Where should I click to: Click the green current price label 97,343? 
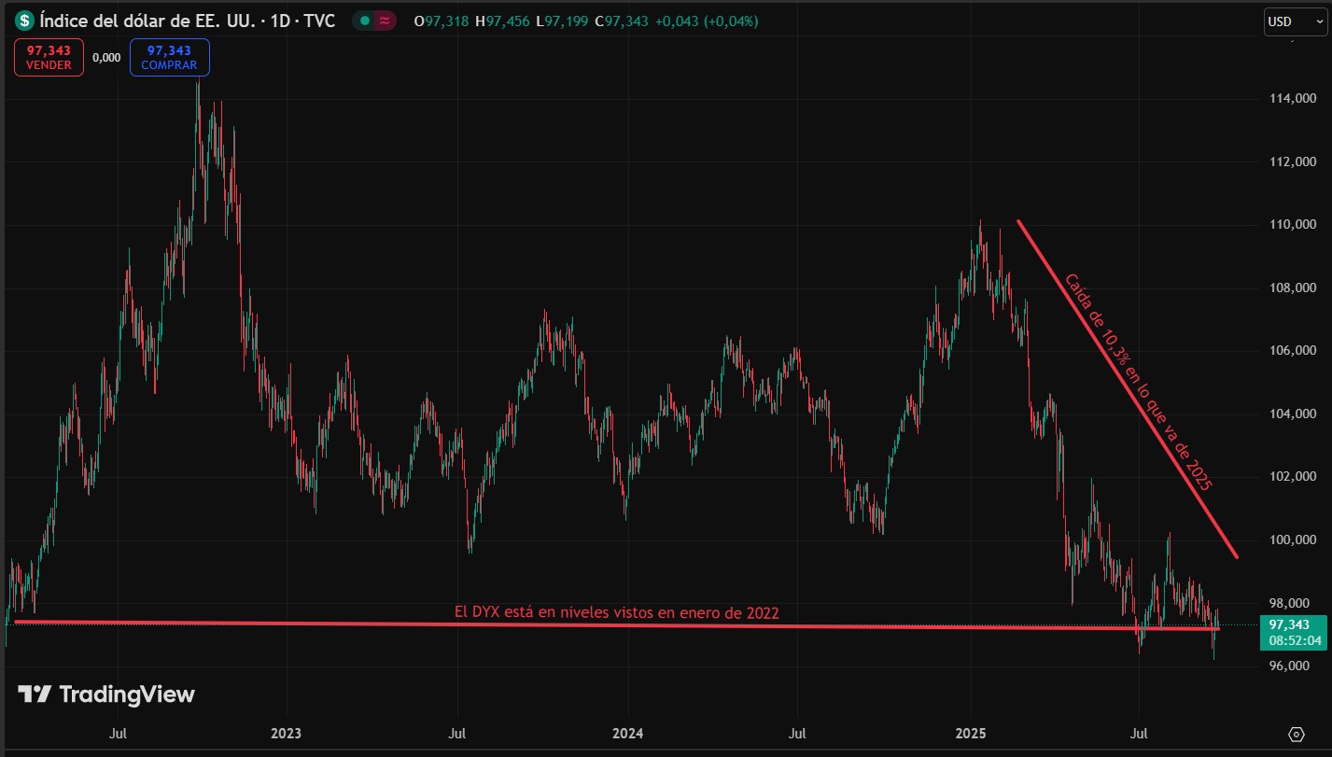point(1293,632)
